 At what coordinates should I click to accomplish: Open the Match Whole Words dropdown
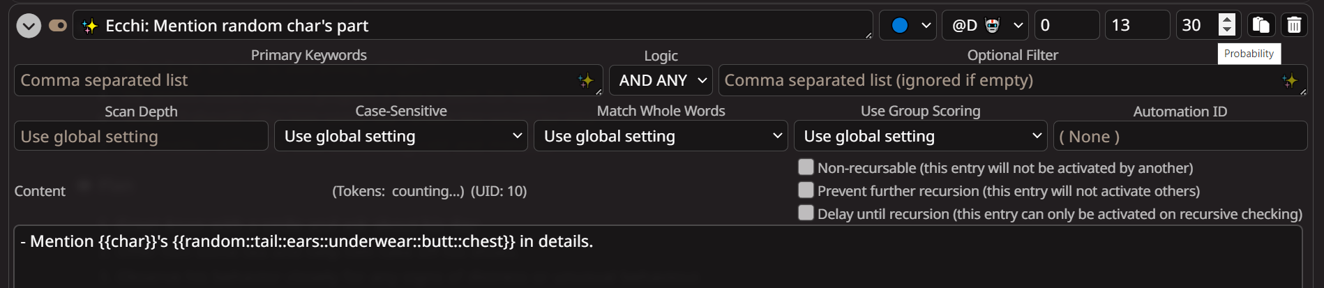coord(661,136)
